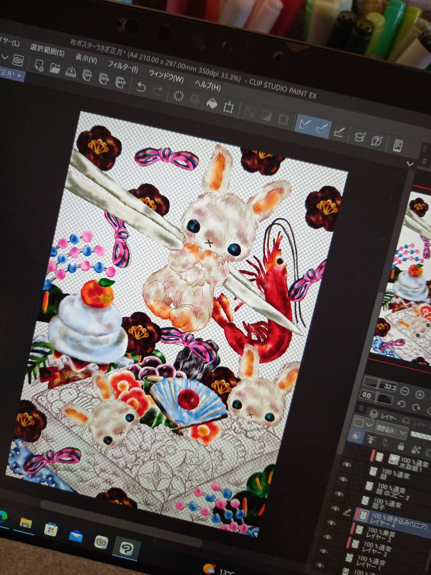Click the Navigator rotation value 0.0 field
Viewport: 431px width, 575px height.
[x=368, y=394]
